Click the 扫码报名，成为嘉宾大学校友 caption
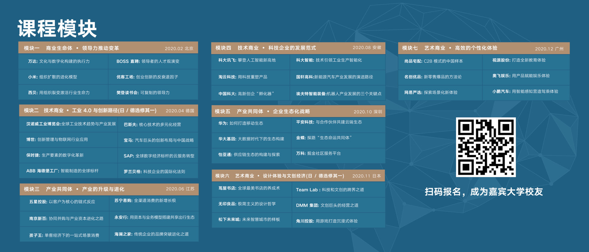The height and width of the screenshot is (252, 589). [484, 192]
